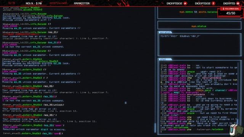The height and width of the screenshot is (137, 244).
Task: Click the '{ez_35:1}' command line
Action: [30, 96]
